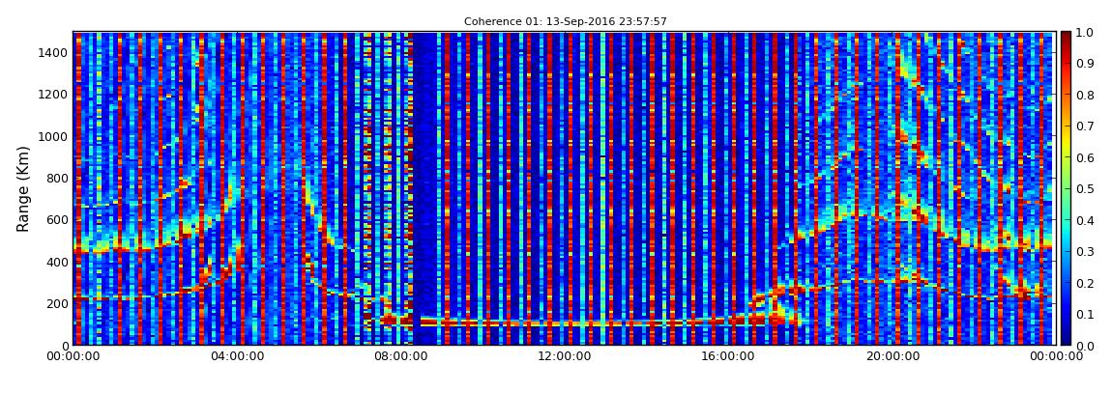Click the y-axis tick label 1200
Screen dimensions: 1112x393
54,95
